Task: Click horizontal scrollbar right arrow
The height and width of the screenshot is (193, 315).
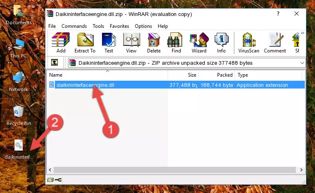Action: [301, 170]
